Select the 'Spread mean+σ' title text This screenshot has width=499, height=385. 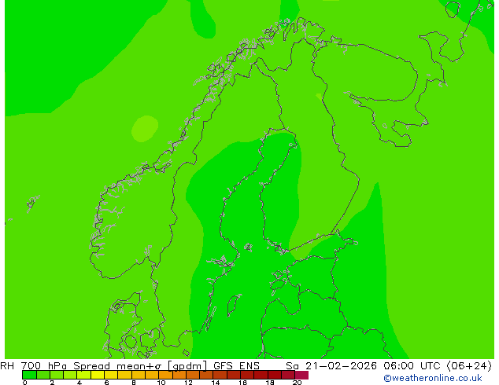point(117,366)
